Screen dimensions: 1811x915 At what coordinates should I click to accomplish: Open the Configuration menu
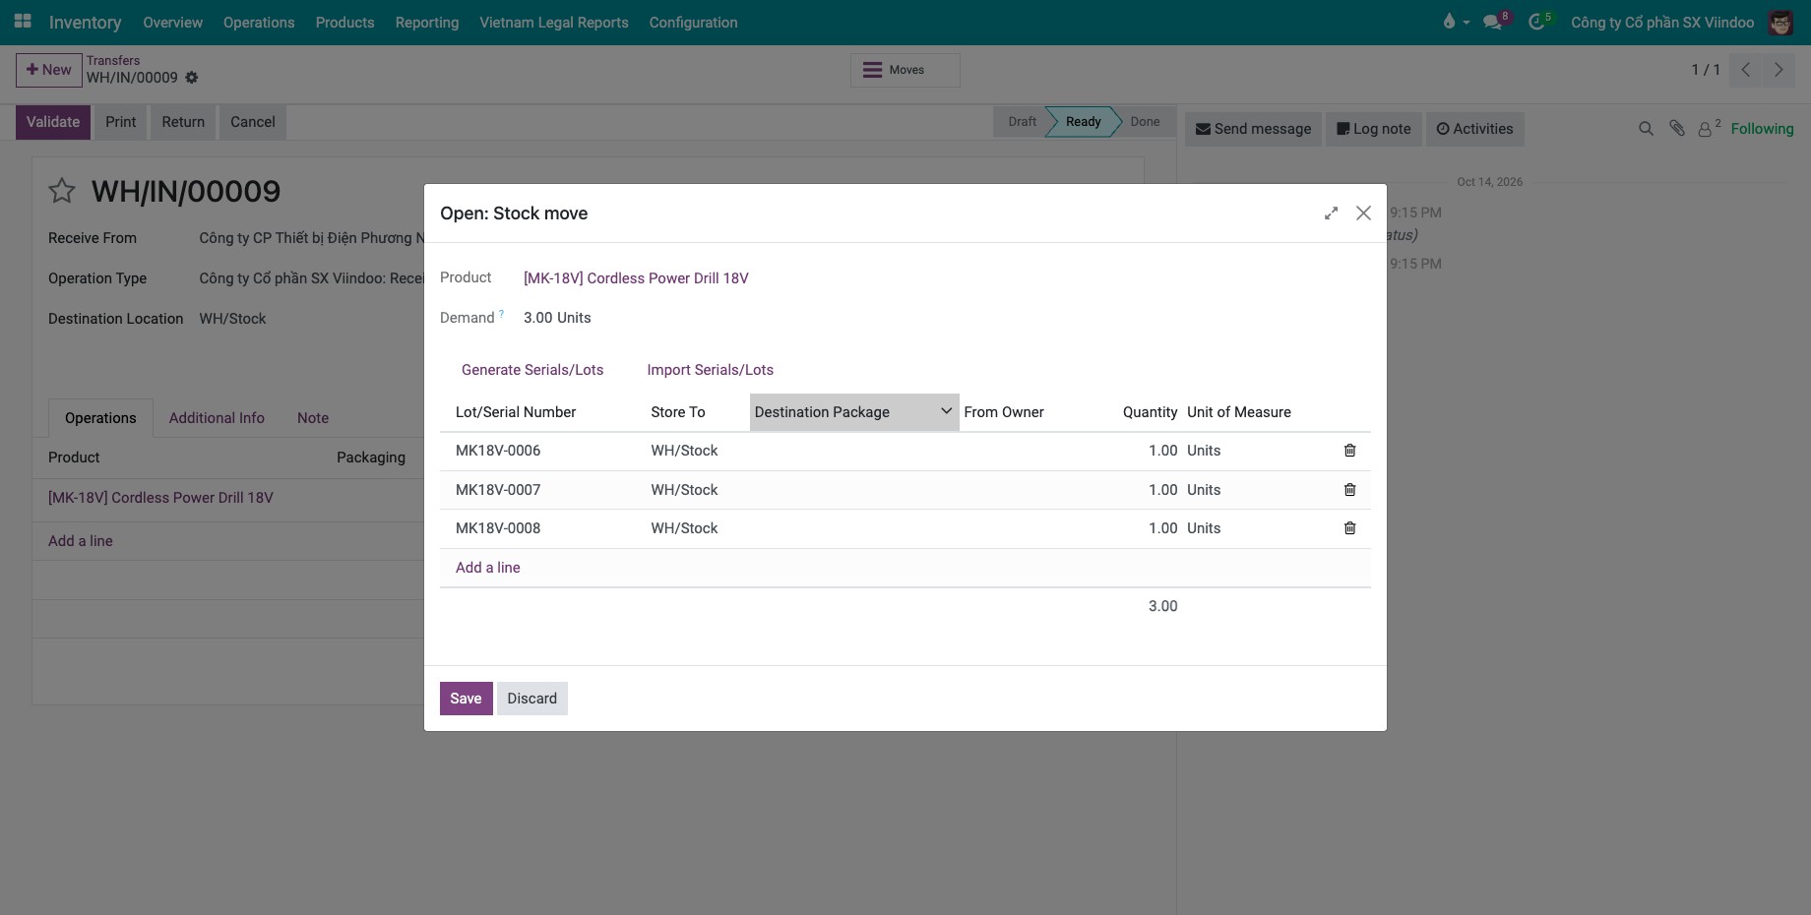[x=693, y=22]
